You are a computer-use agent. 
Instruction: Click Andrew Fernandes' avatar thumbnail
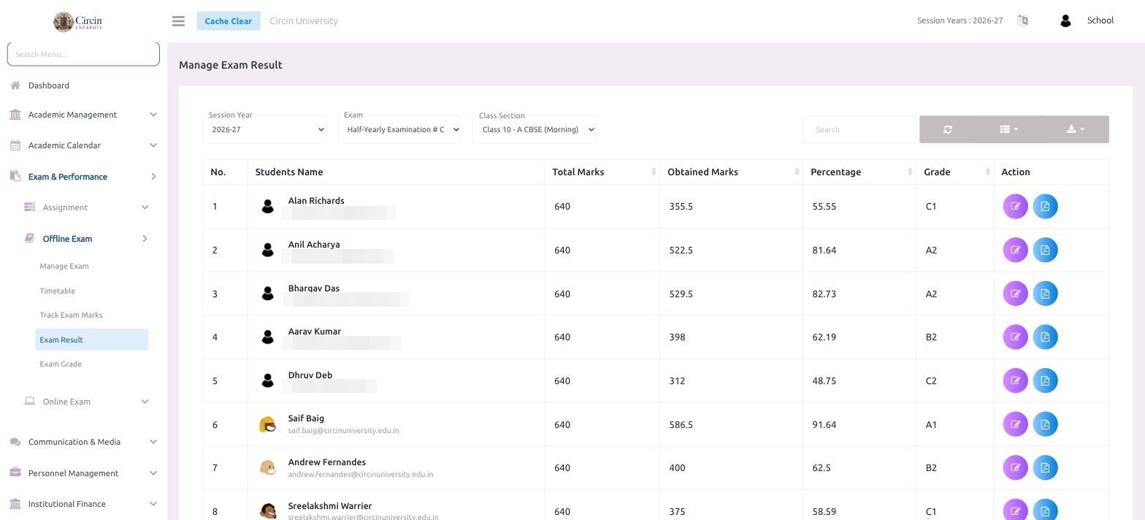click(x=268, y=467)
